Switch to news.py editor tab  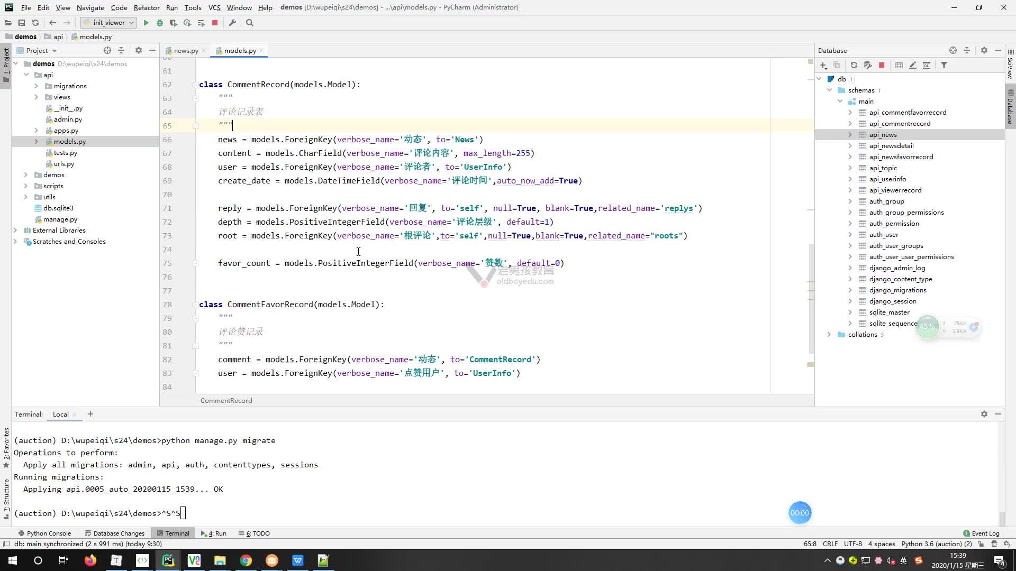pos(186,50)
